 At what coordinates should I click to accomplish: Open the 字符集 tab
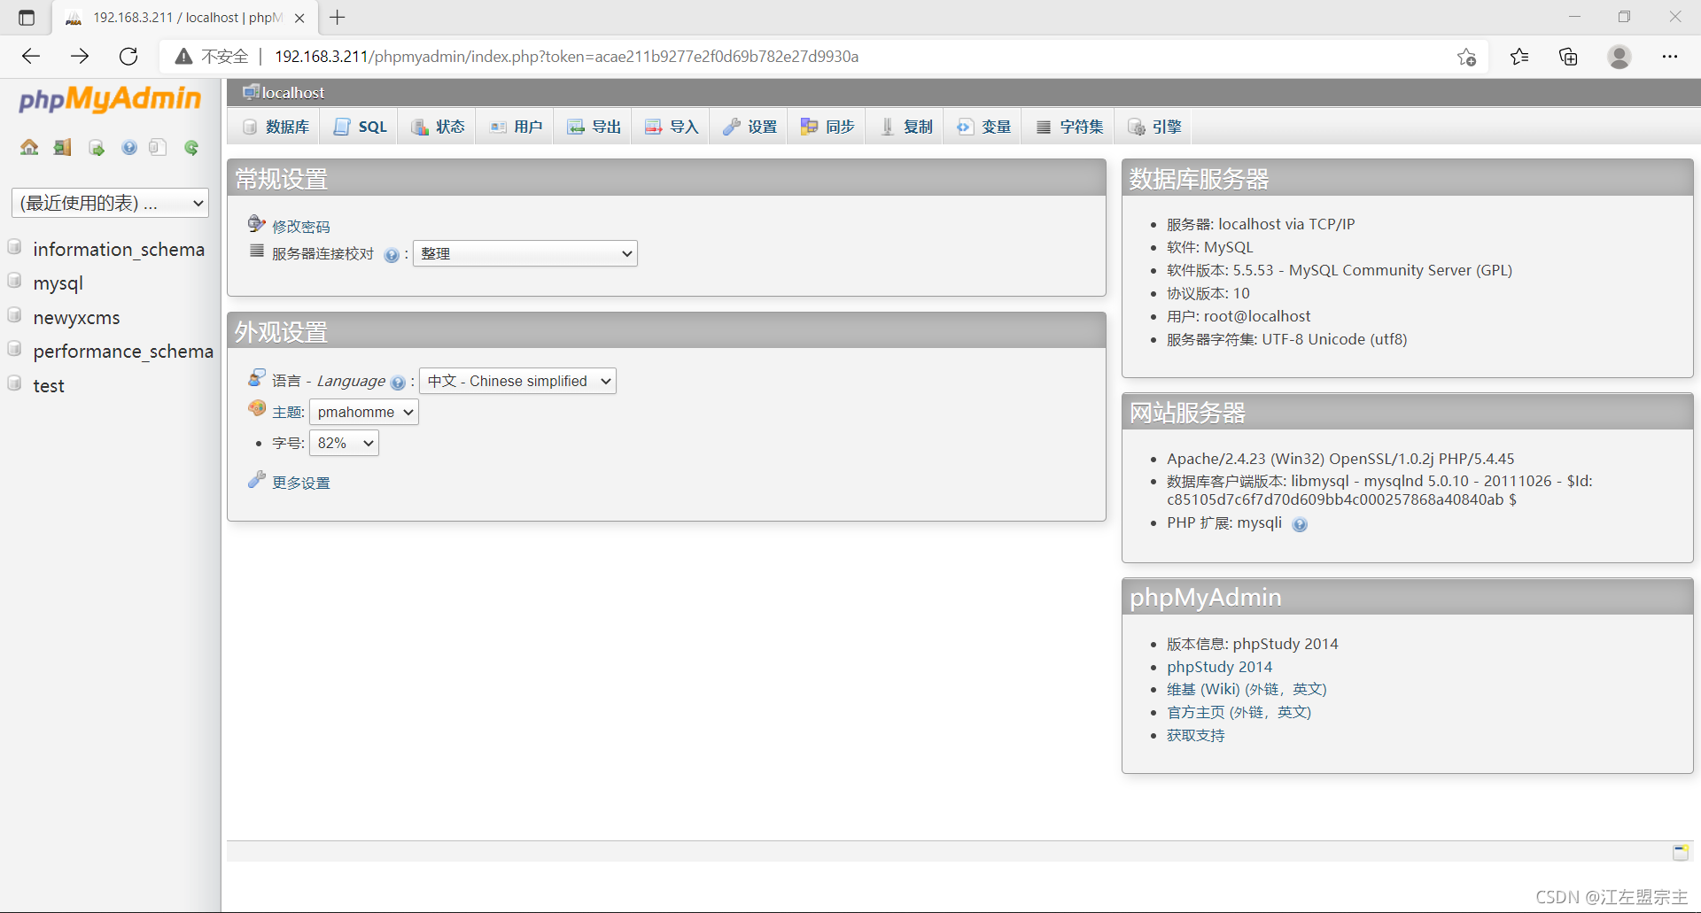1069,127
